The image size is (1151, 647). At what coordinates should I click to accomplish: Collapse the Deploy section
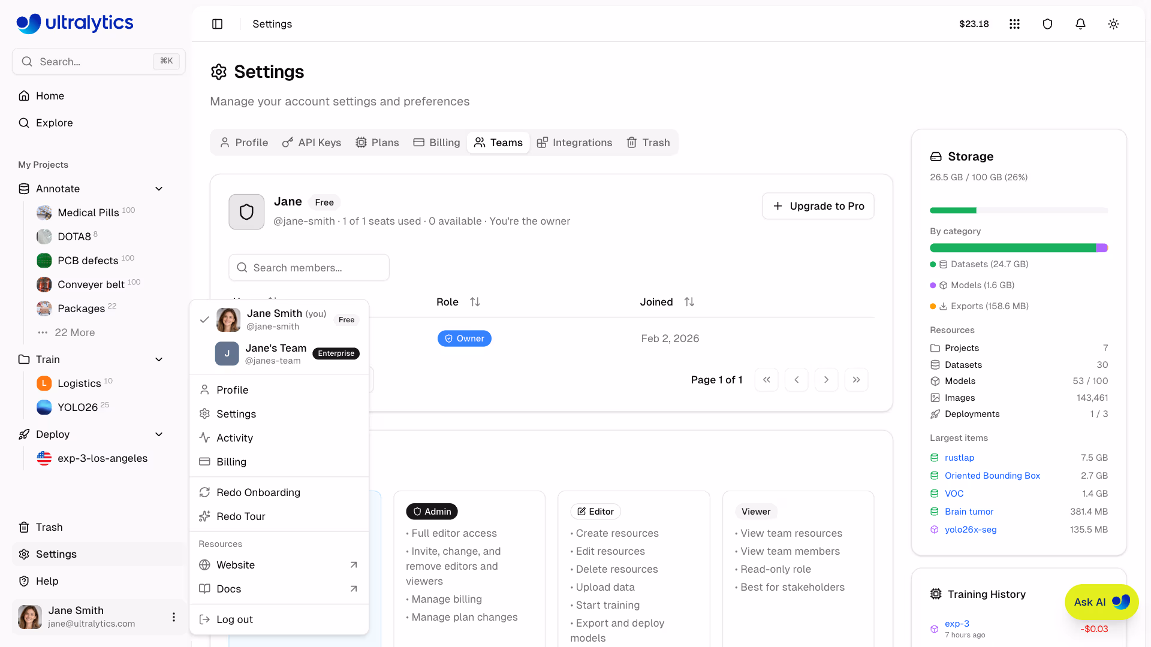159,434
